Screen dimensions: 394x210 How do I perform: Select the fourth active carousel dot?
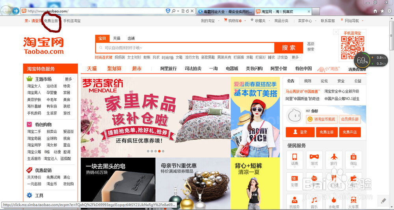[159, 151]
